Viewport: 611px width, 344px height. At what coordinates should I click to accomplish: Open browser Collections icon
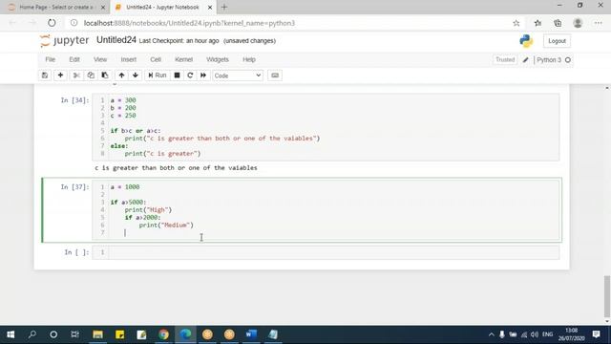558,23
